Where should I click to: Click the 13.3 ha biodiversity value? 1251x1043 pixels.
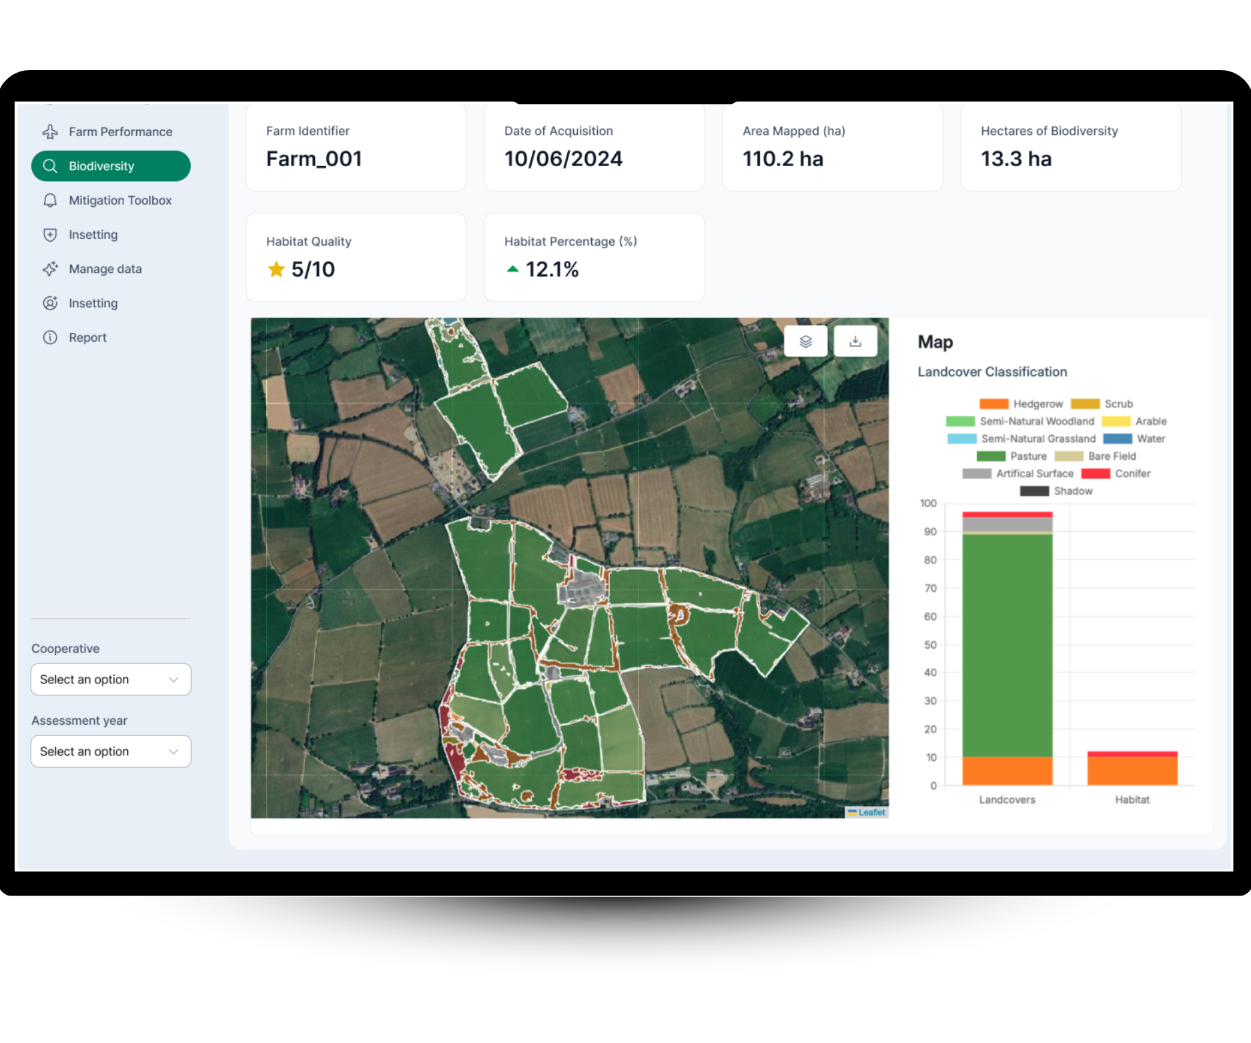click(1016, 159)
